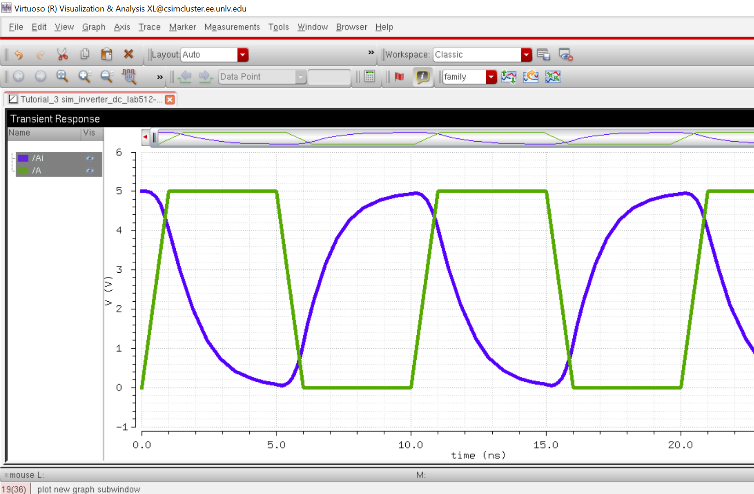
Task: Open the calculator tool
Action: 369,77
